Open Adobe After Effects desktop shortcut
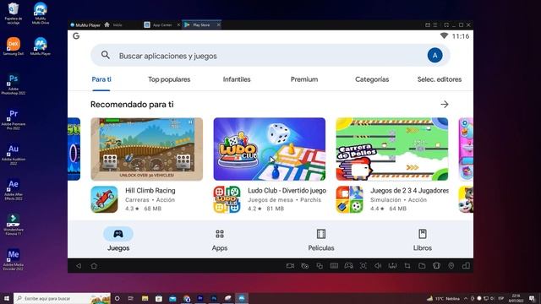 [x=14, y=189]
